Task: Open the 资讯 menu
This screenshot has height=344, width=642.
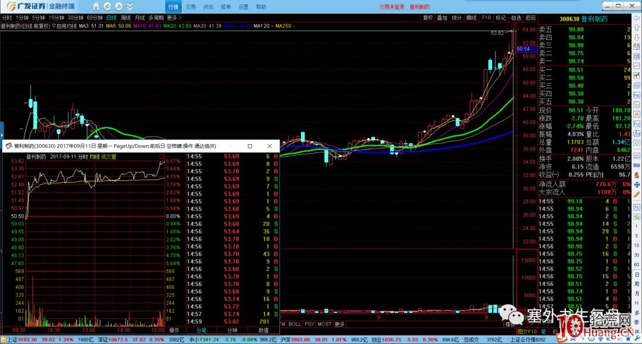Action: tap(209, 7)
